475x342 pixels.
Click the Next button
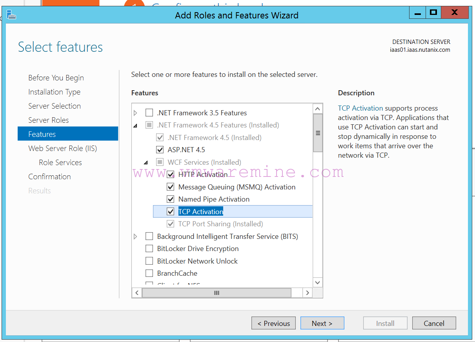click(x=322, y=323)
